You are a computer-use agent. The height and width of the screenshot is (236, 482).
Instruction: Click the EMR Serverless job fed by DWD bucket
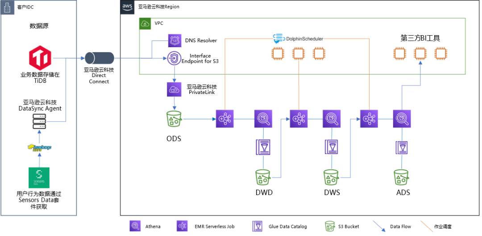click(299, 118)
